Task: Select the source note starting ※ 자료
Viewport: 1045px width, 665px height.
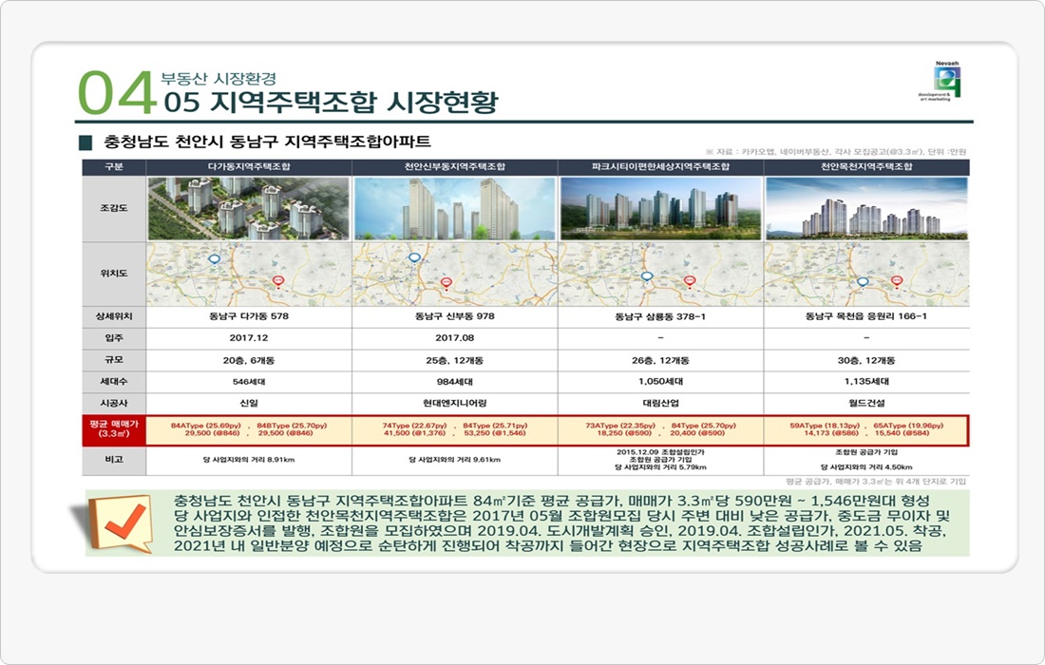Action: [x=836, y=152]
